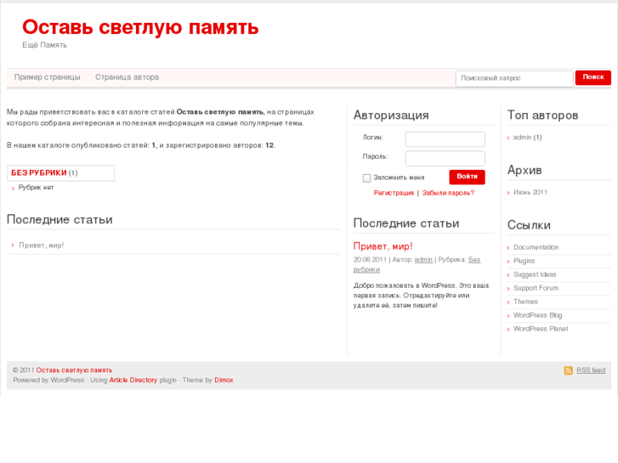This screenshot has width=618, height=463.
Task: Open the WordPress Planet link
Action: pyautogui.click(x=541, y=329)
